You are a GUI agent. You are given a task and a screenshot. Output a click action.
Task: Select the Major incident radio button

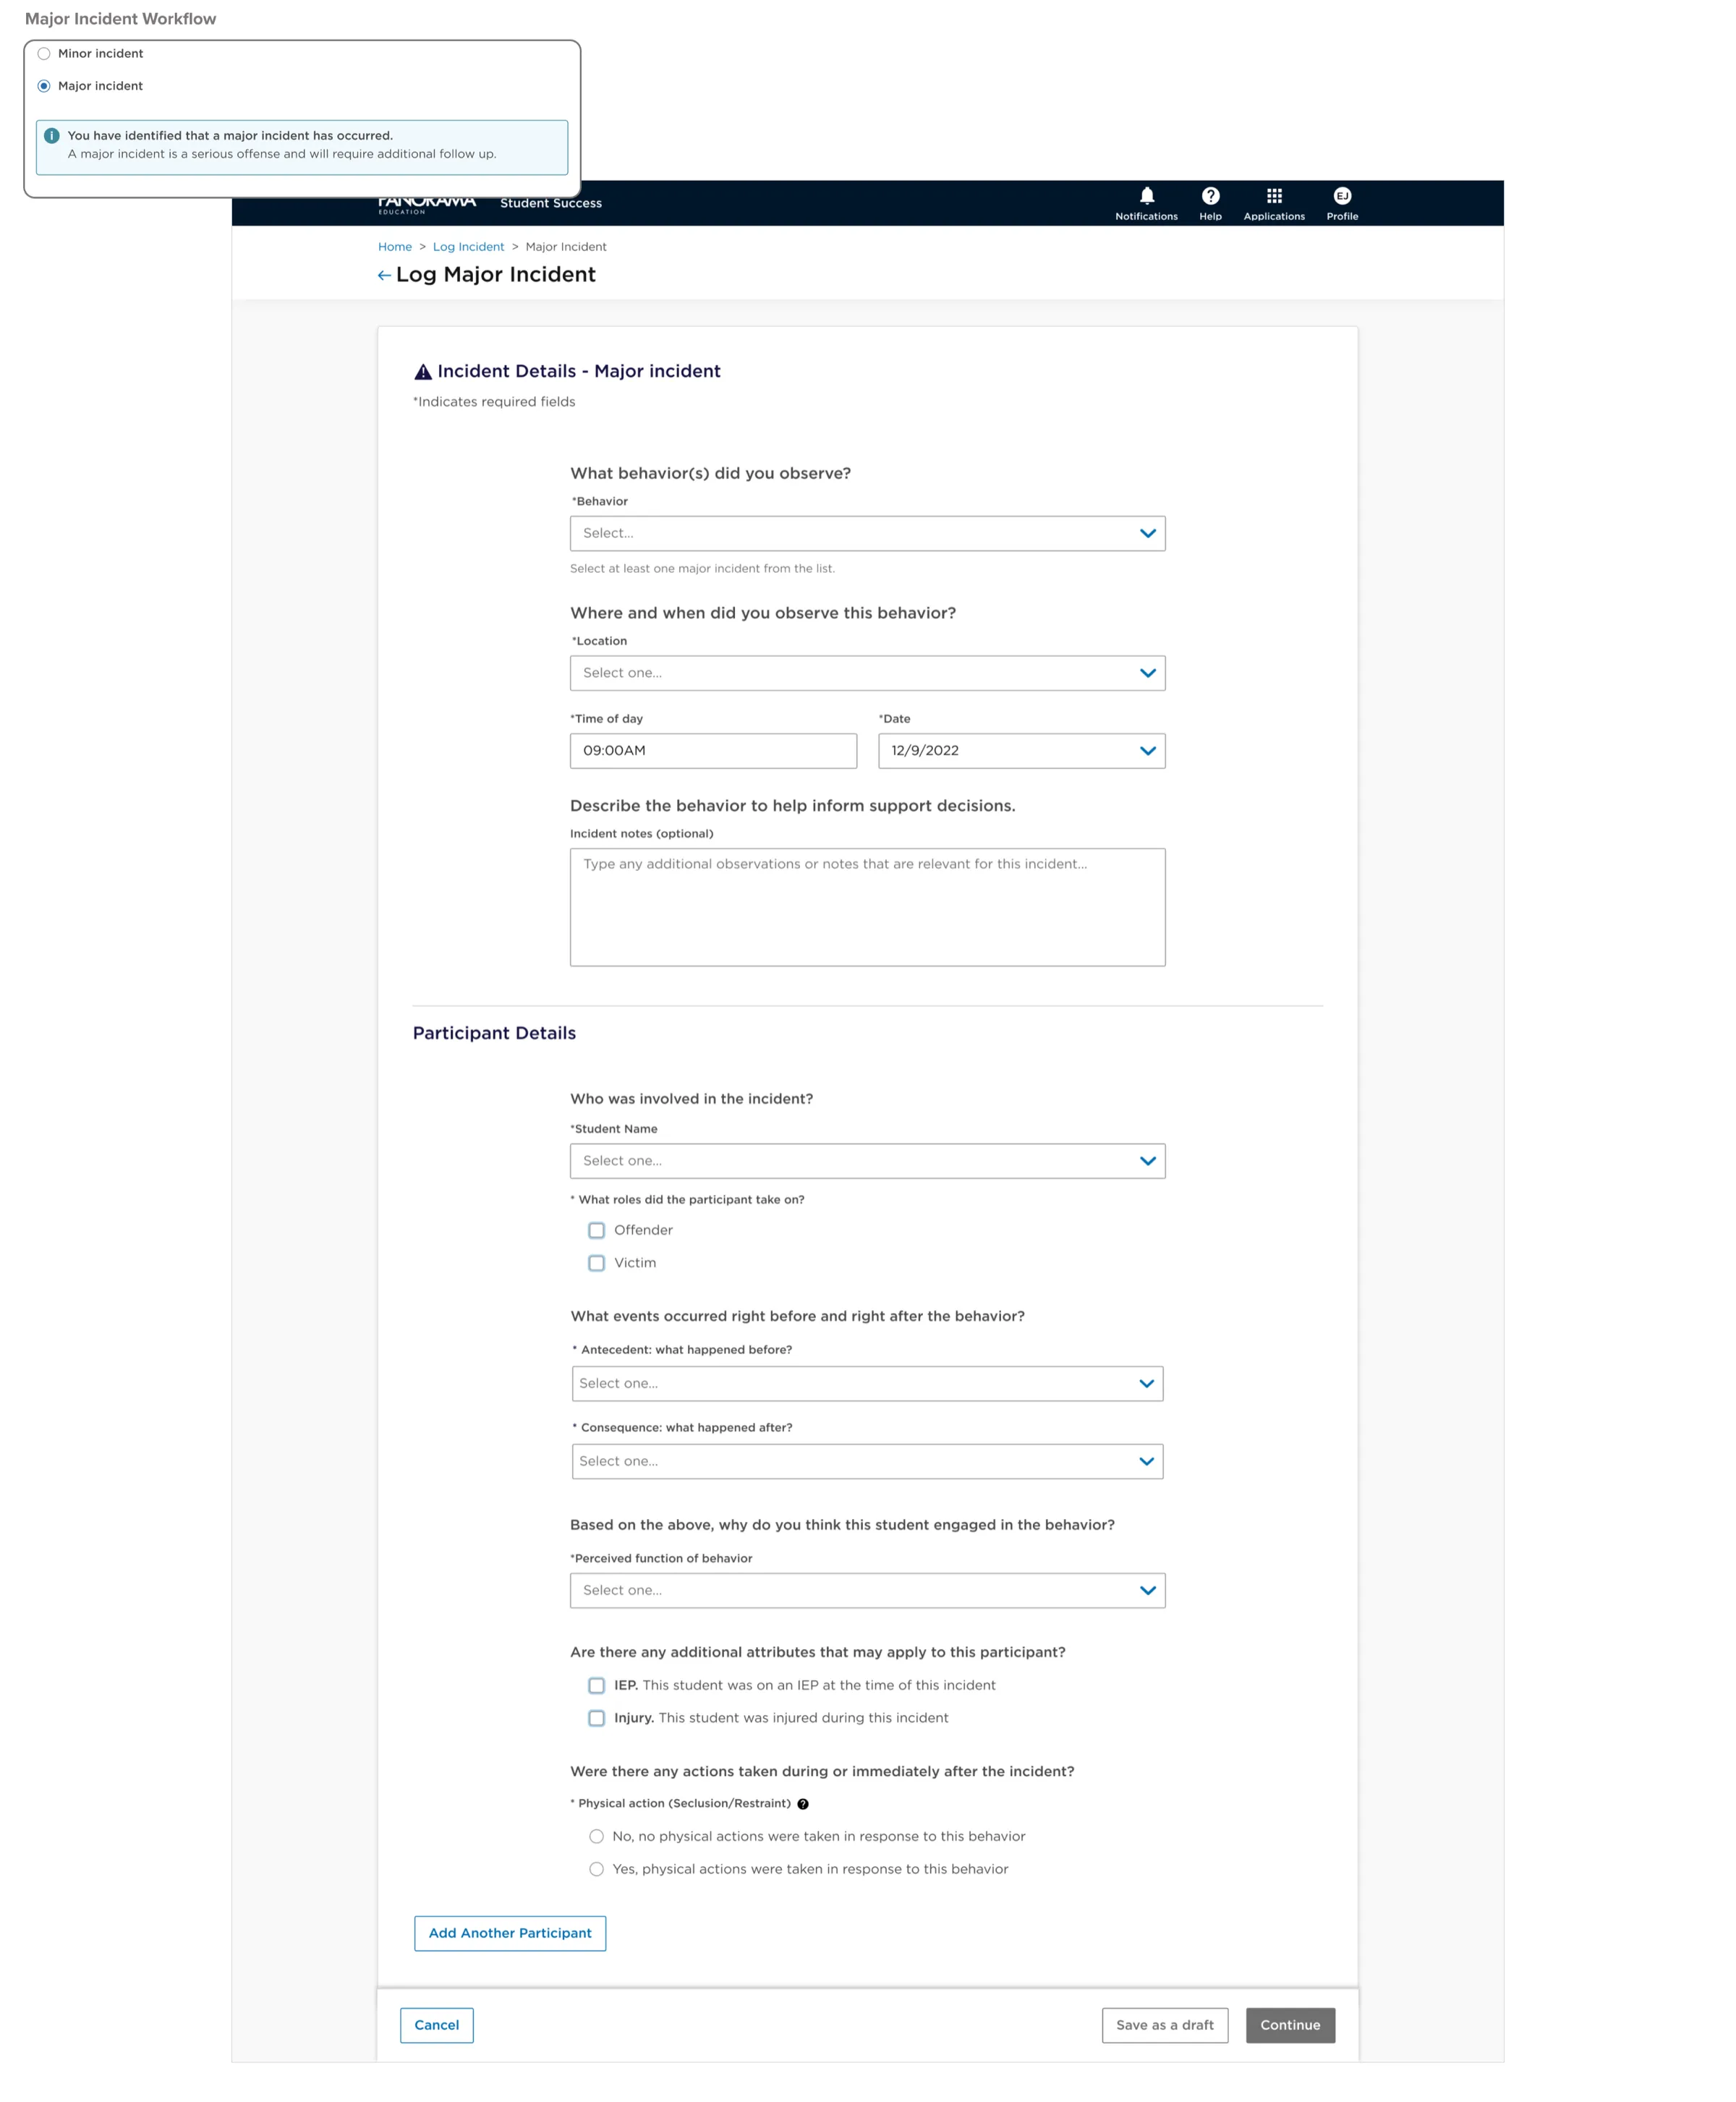coord(44,86)
